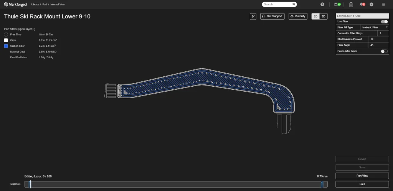Open the hamburger main menu

pyautogui.click(x=384, y=4)
